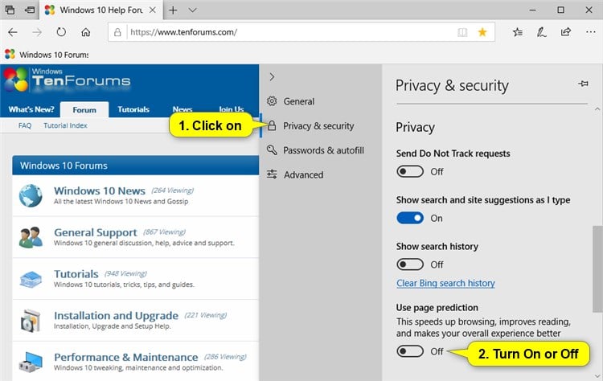Toggle Show search history switch
The height and width of the screenshot is (381, 603).
click(x=410, y=264)
